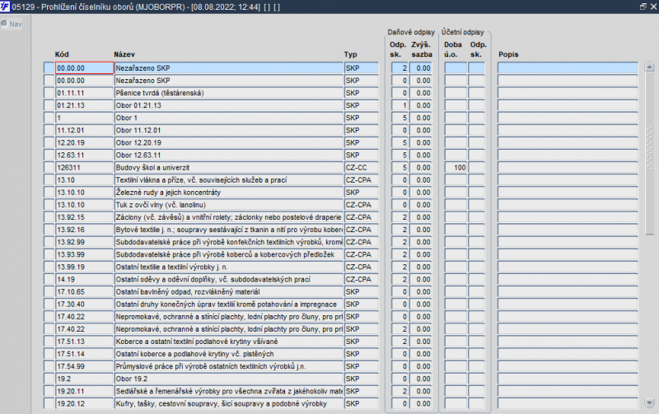Click the Popis field of the highlighted first row
This screenshot has width=659, height=414.
click(x=568, y=68)
